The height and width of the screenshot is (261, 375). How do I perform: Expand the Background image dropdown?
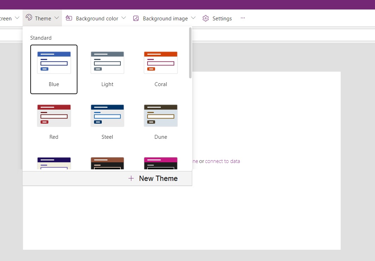point(193,18)
